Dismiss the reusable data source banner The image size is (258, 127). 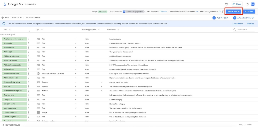[x=250, y=24]
